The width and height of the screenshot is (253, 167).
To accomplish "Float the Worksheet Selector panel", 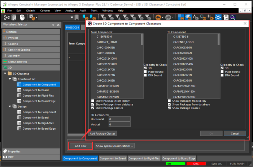I will point(53,25).
